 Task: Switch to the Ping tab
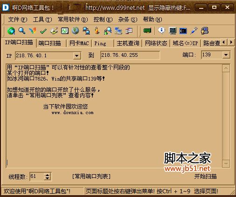coord(103,43)
